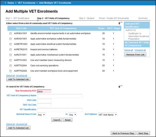Click the Next Step button

point(143,133)
